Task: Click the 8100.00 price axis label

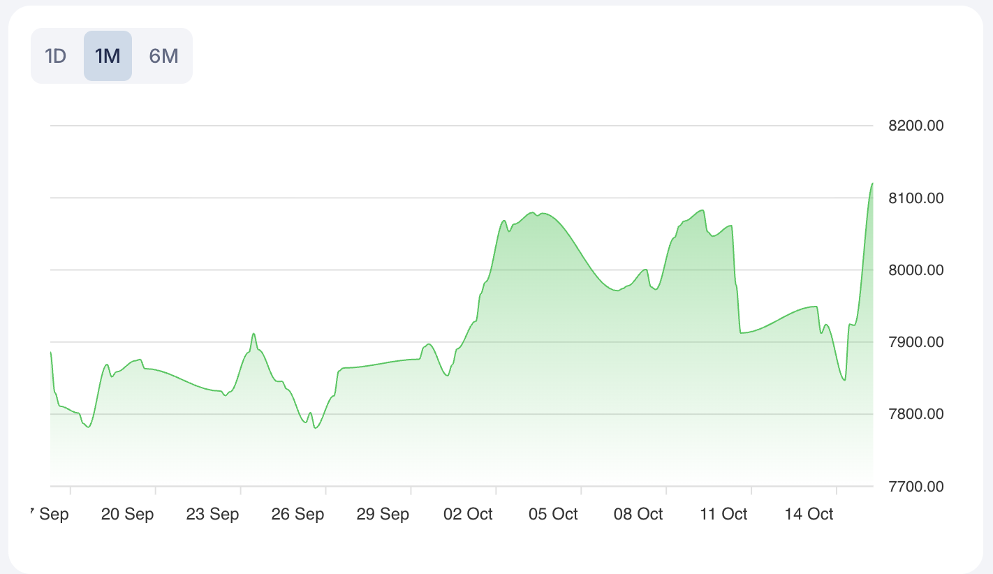Action: 914,198
